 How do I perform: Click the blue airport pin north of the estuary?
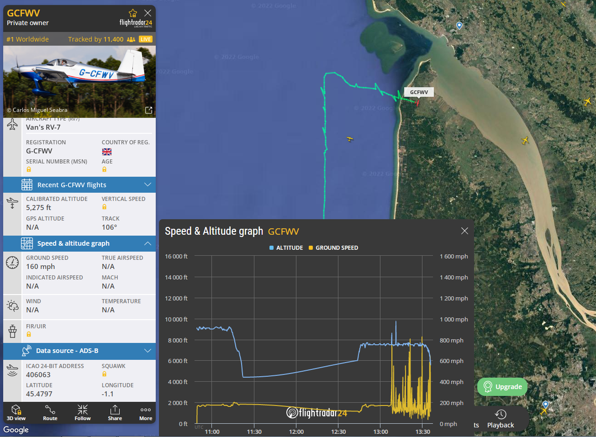point(459,26)
